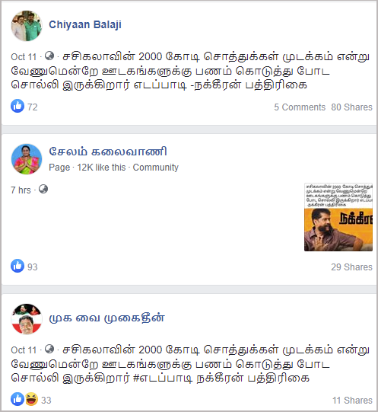Open the சேலம் கலைவாணி page avatar
The width and height of the screenshot is (378, 412).
tap(27, 159)
